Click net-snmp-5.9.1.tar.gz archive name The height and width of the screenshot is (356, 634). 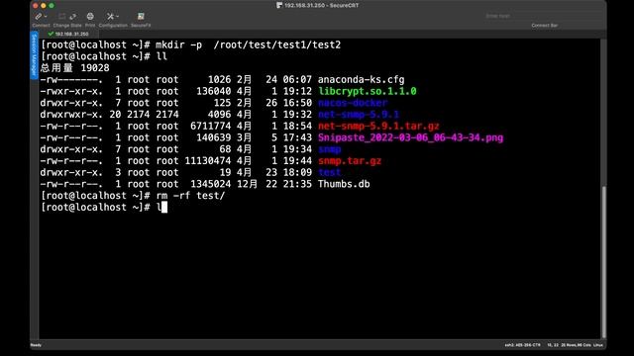tap(378, 126)
